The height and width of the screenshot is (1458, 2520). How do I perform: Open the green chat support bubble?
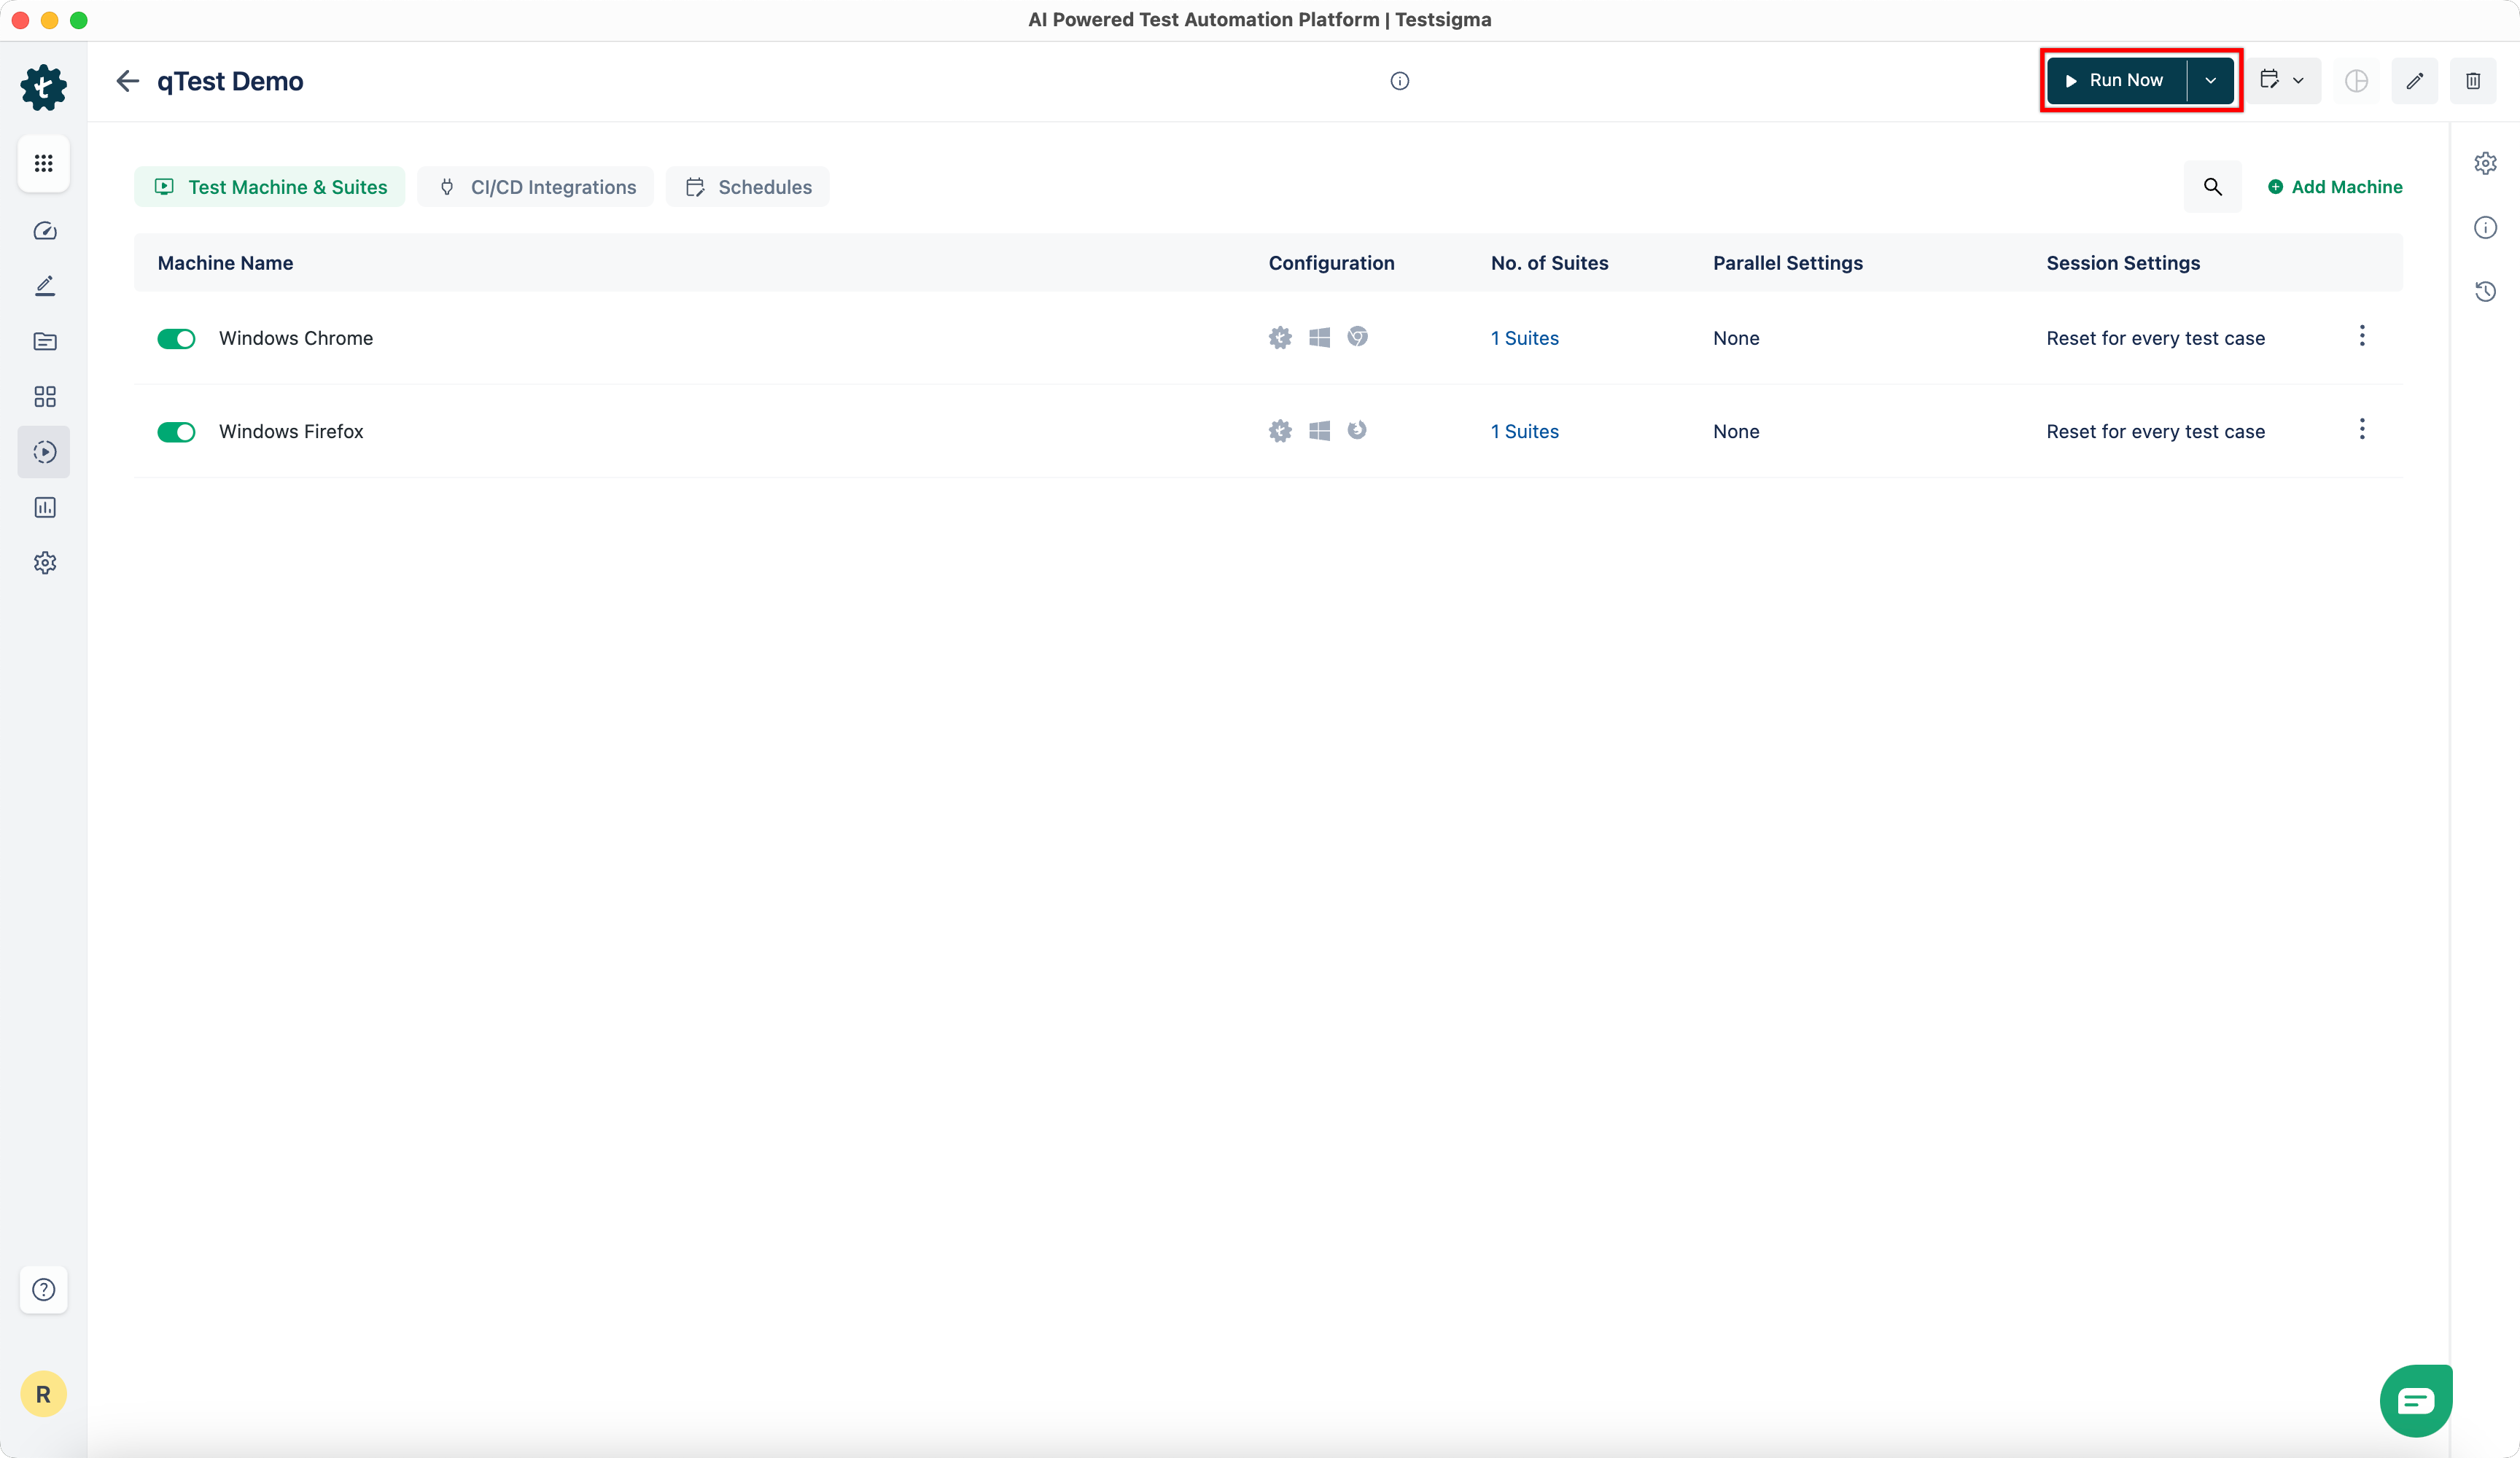2415,1400
